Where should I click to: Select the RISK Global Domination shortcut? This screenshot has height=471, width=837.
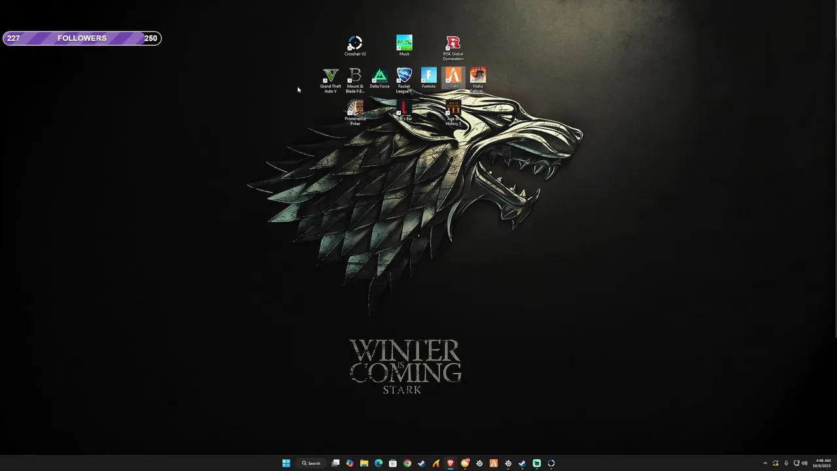click(453, 48)
